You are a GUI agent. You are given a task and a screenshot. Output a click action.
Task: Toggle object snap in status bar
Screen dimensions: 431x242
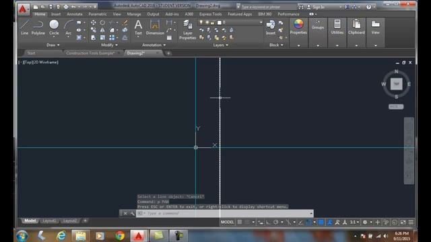click(x=308, y=223)
